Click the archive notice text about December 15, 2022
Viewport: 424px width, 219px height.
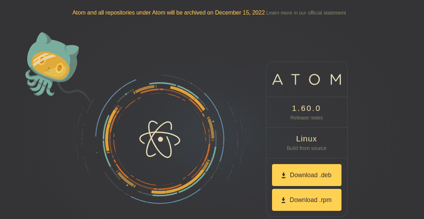click(169, 13)
